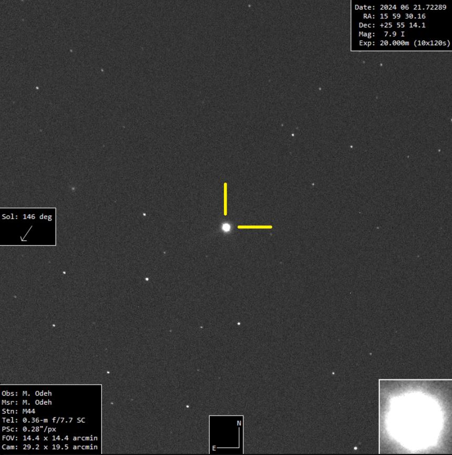Click the vertical yellow marker line
This screenshot has width=452, height=455.
(x=225, y=199)
